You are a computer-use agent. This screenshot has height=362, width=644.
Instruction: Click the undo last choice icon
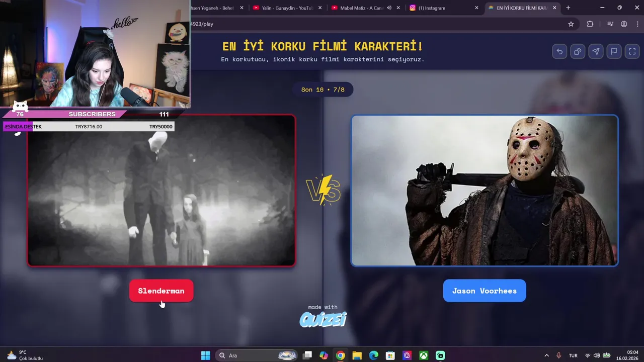[559, 51]
